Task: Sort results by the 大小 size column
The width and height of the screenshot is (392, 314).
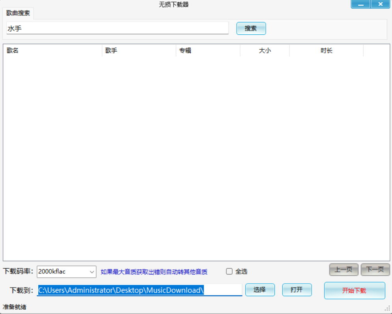Action: coord(265,50)
